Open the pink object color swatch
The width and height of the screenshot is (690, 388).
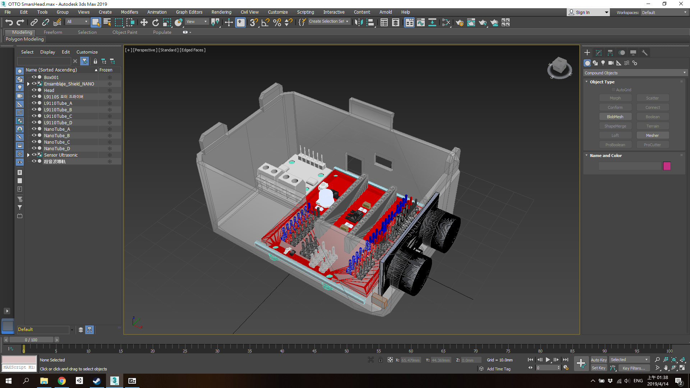tap(667, 166)
